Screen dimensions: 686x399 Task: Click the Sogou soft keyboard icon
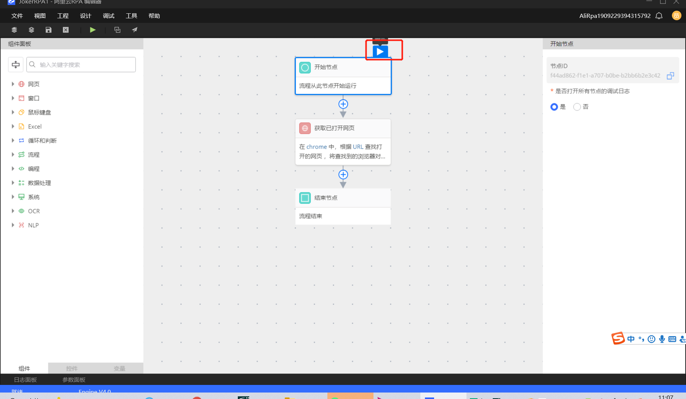pos(672,339)
